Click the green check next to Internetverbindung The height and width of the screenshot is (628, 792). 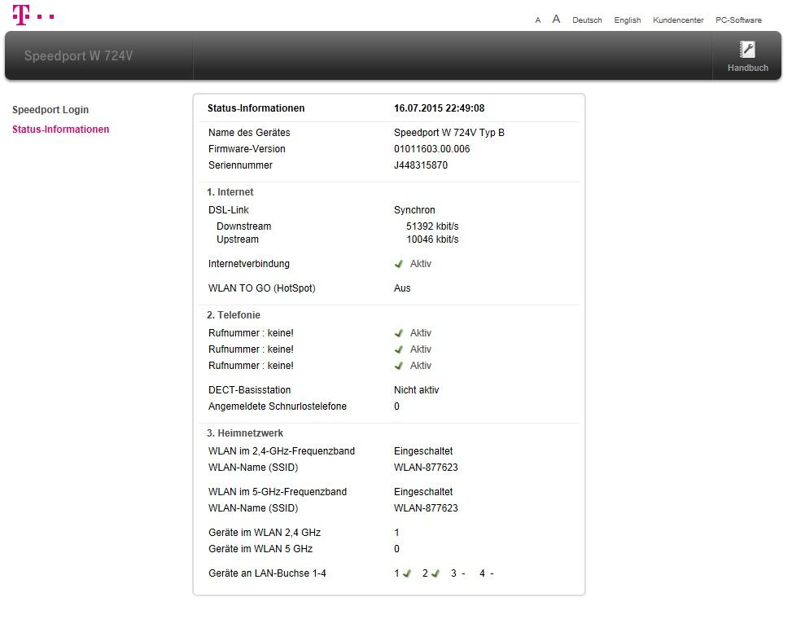coord(399,264)
